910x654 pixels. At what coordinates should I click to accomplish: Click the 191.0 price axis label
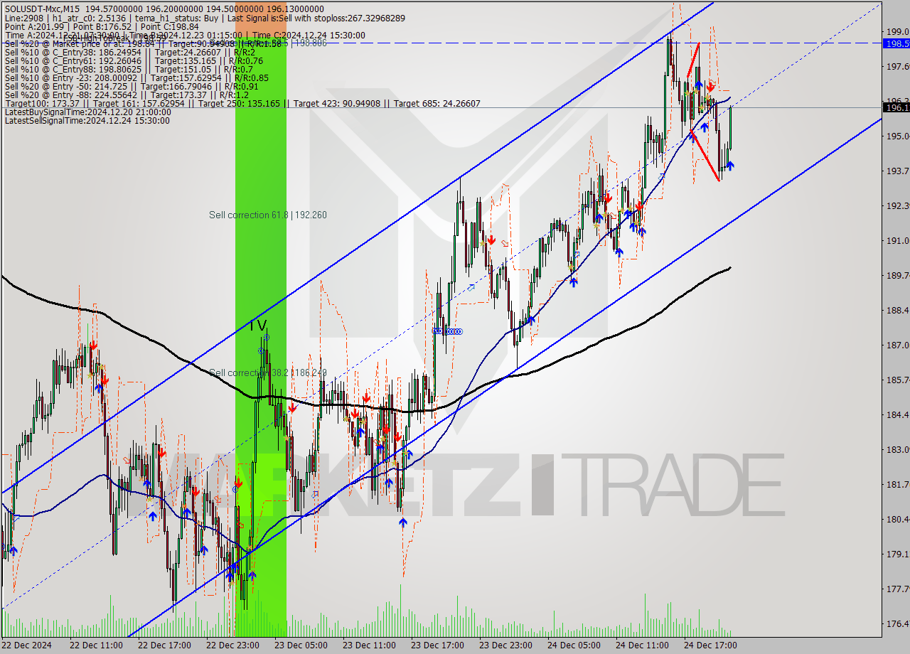click(897, 240)
